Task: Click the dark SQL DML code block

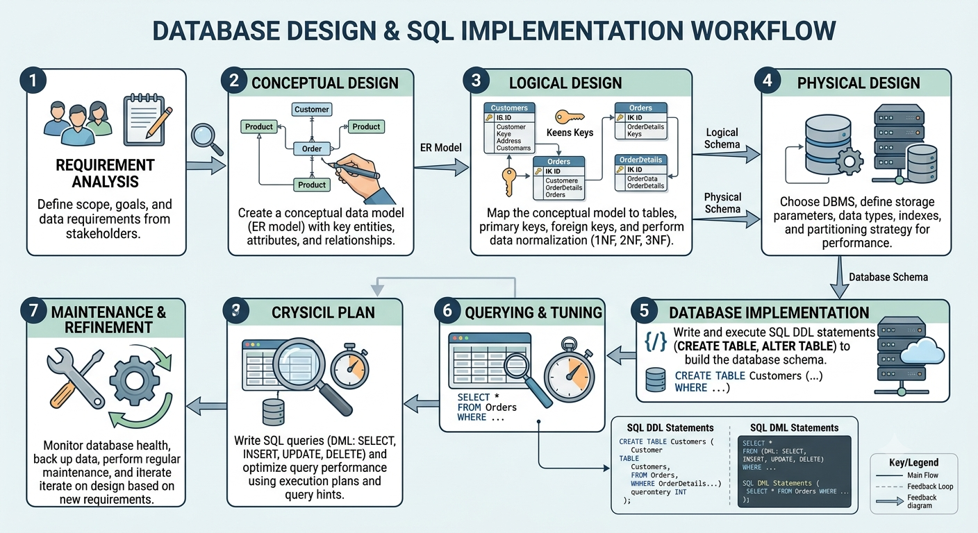Action: [x=795, y=472]
